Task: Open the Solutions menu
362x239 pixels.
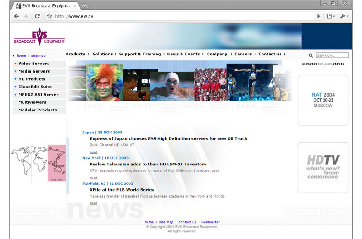Action: coord(103,54)
